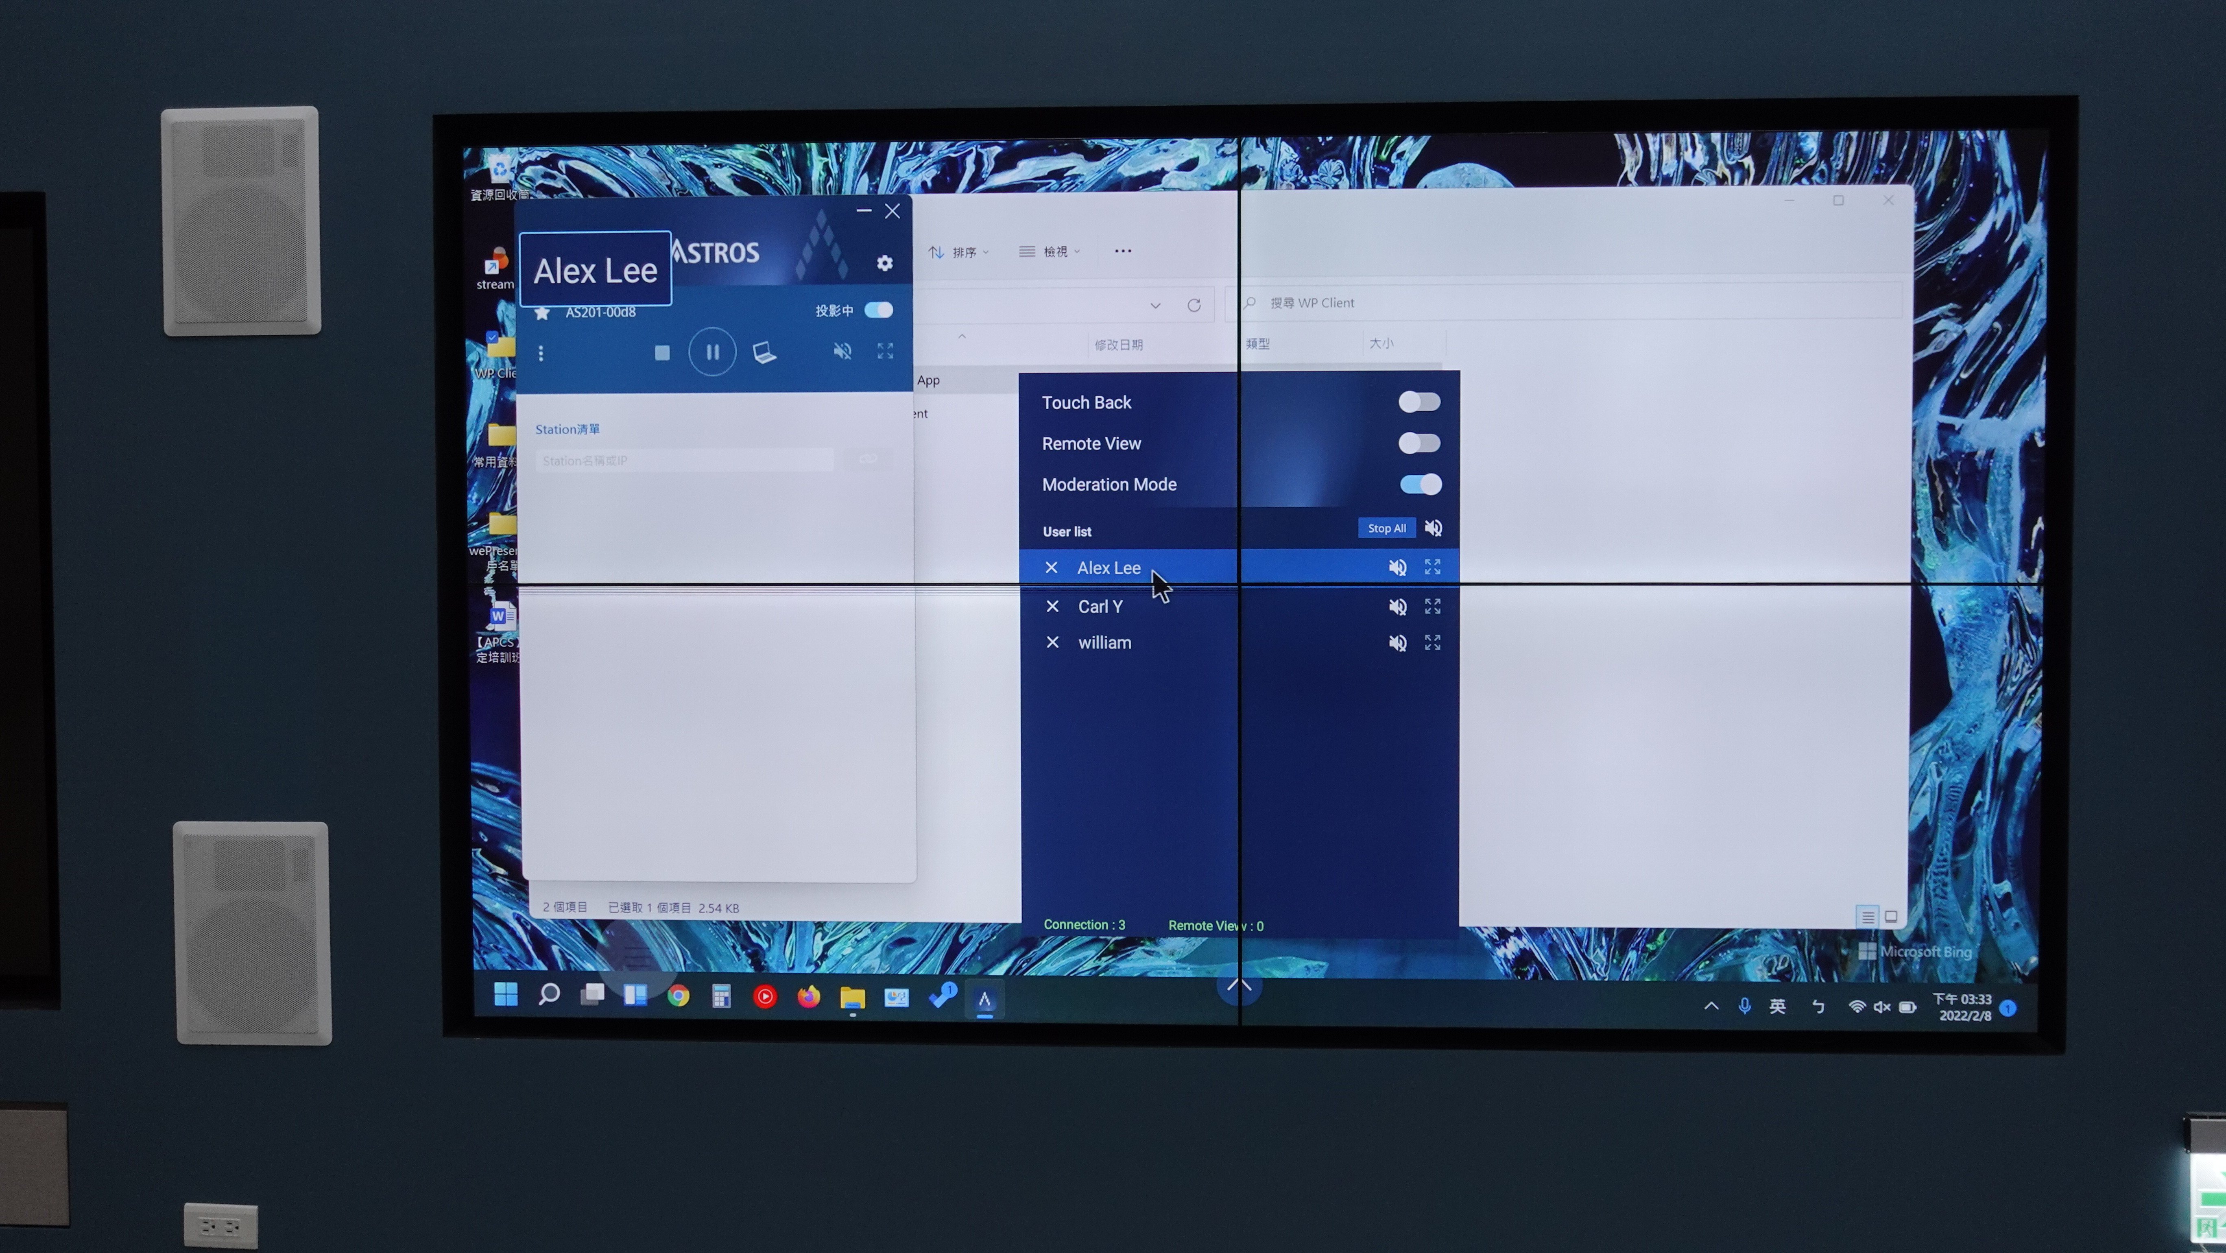
Task: Mute all users via User list speaker icon
Action: pos(1433,528)
